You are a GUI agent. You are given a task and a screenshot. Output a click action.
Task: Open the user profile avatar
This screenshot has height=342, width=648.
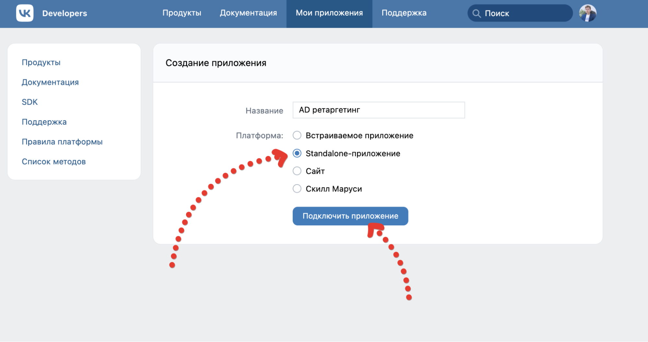point(587,13)
